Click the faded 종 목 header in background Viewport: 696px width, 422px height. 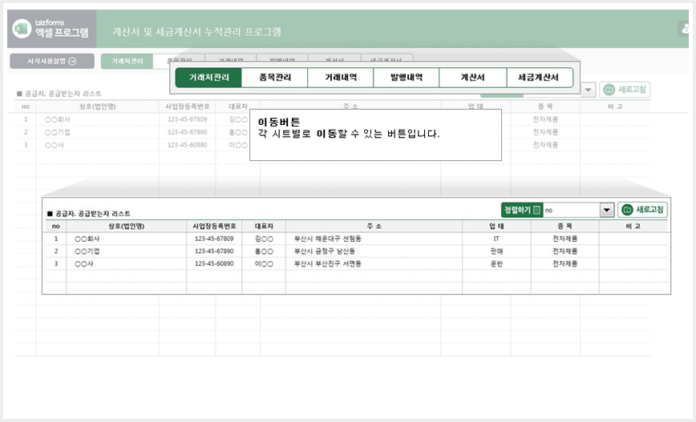click(545, 107)
